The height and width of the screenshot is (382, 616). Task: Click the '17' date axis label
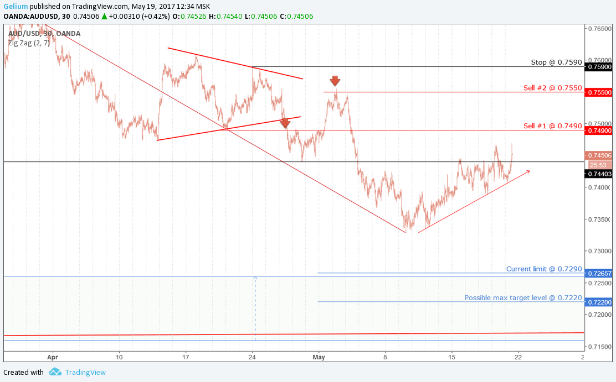186,357
